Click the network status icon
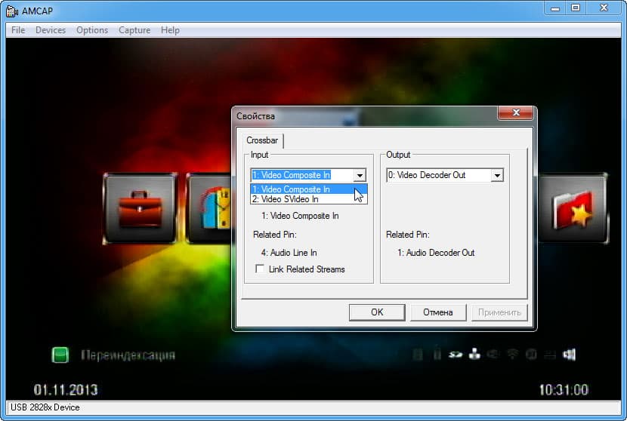The width and height of the screenshot is (627, 421). (474, 354)
